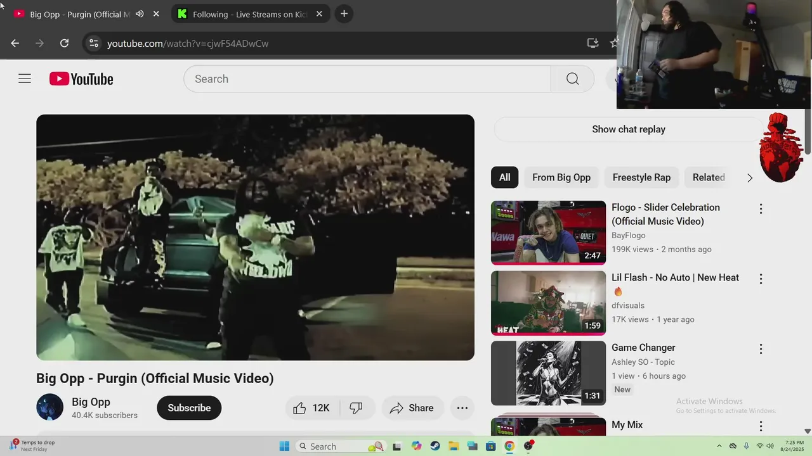Open Microsoft Store from the taskbar
The height and width of the screenshot is (456, 812).
(x=490, y=446)
